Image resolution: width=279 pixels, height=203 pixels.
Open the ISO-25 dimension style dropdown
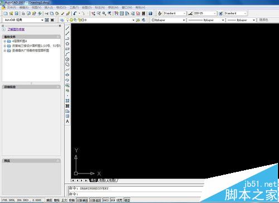pos(215,13)
